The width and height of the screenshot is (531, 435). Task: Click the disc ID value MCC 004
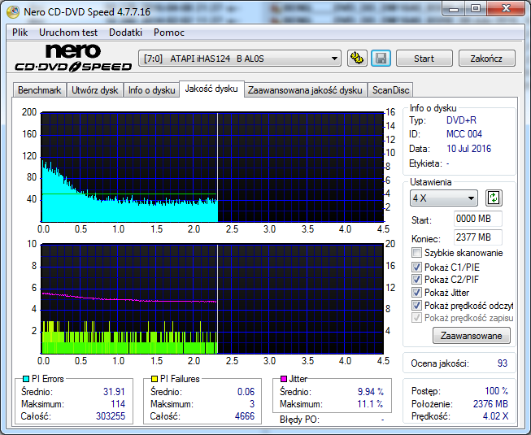[464, 134]
